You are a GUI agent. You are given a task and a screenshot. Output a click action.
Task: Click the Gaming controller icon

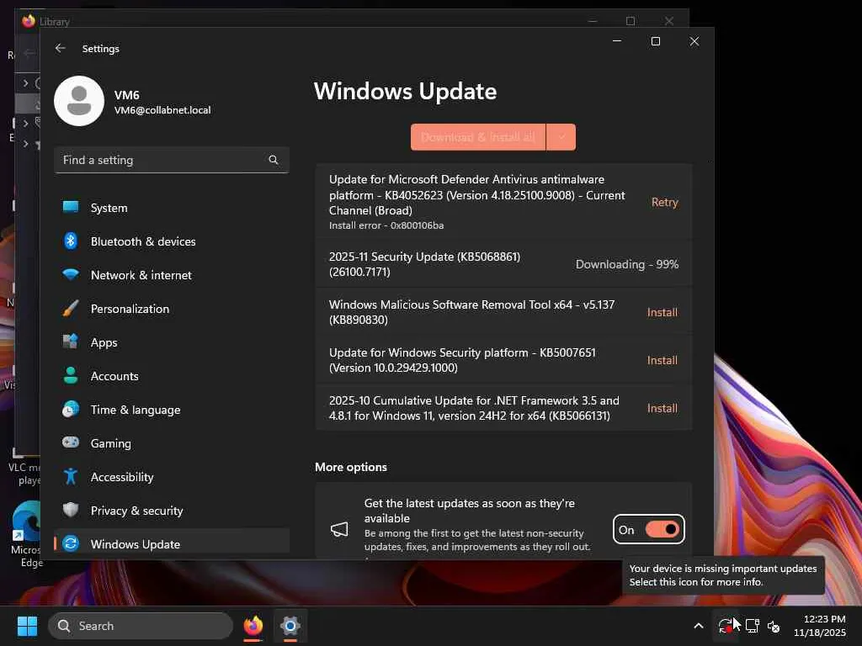(x=71, y=442)
